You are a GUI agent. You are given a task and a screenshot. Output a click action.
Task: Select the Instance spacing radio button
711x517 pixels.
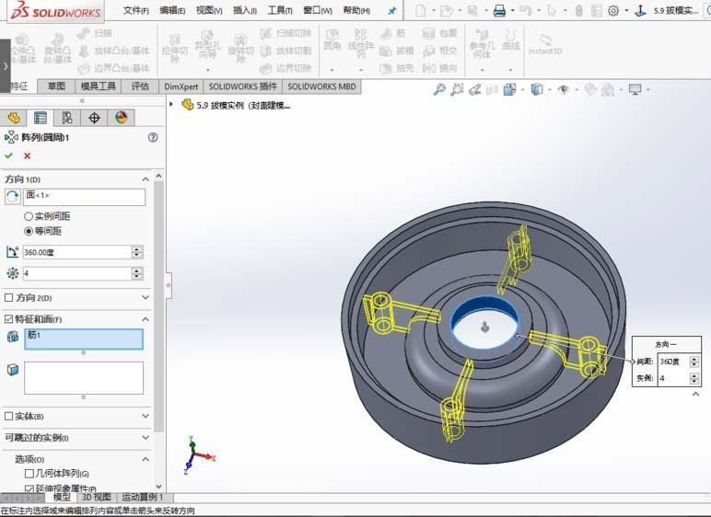click(29, 216)
